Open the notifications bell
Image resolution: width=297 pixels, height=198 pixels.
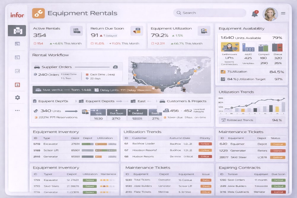[255, 14]
